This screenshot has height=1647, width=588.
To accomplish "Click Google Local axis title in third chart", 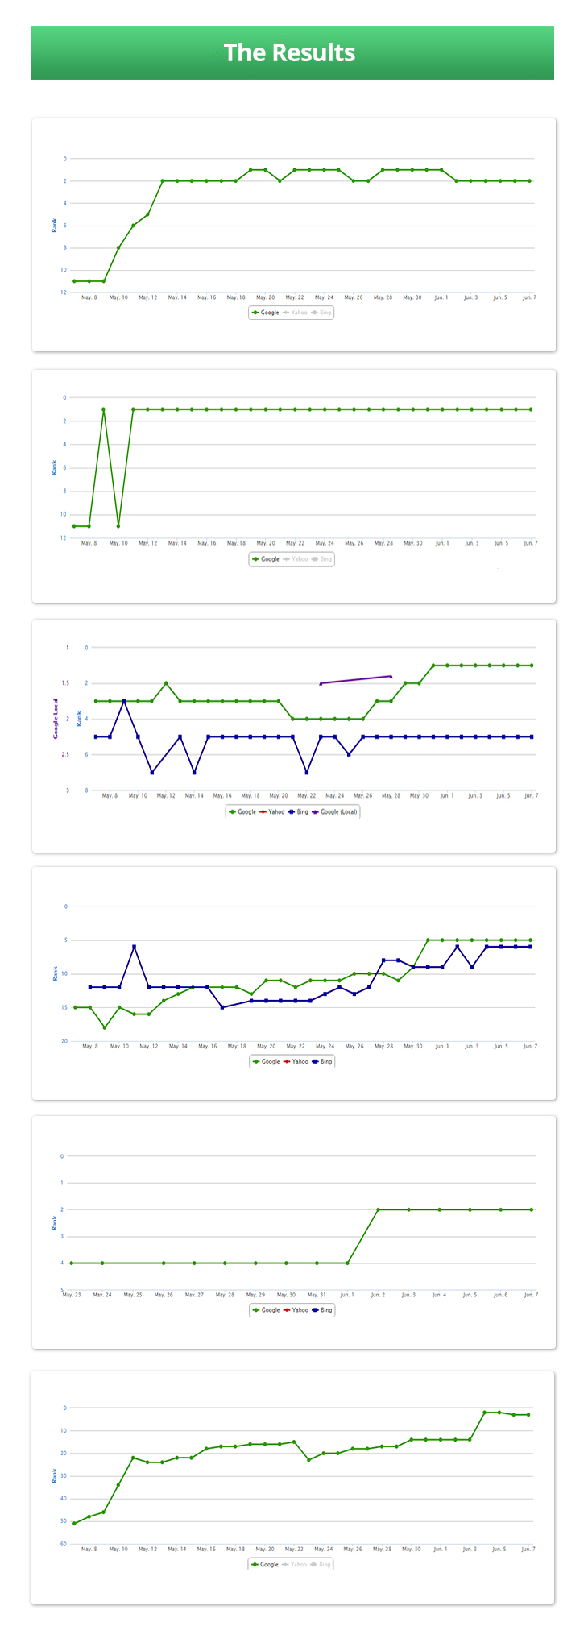I will [x=56, y=719].
